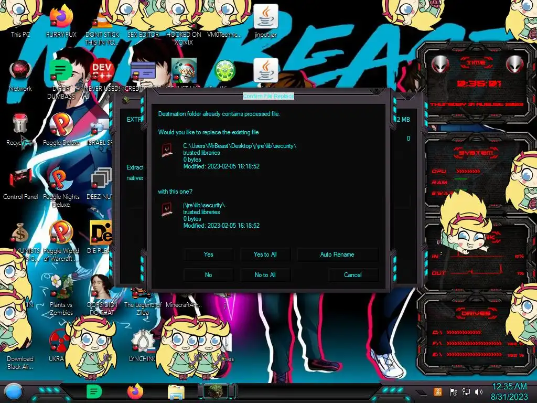
Task: Choose Yes to All in the dialog
Action: 265,254
